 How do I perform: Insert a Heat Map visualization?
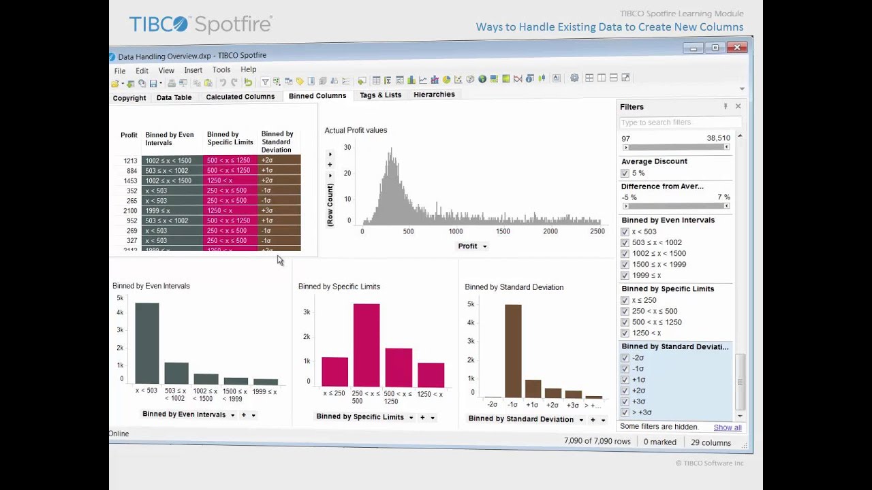pyautogui.click(x=505, y=79)
